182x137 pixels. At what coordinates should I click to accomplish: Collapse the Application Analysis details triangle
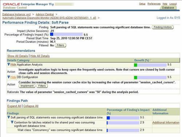point(8,65)
